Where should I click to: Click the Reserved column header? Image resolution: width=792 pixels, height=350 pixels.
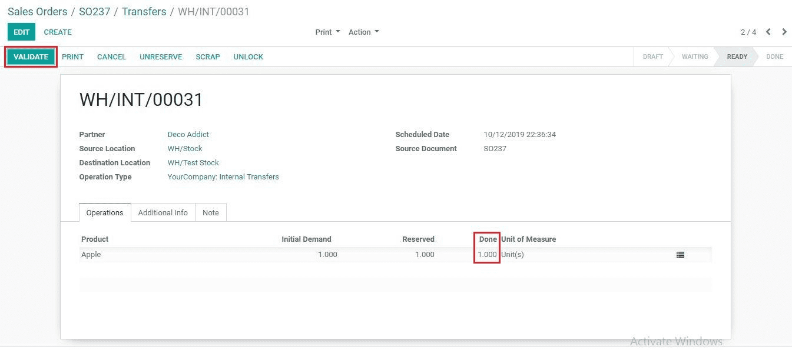click(418, 239)
